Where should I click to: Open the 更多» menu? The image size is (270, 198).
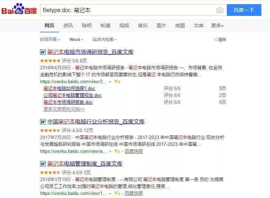pyautogui.click(x=217, y=26)
